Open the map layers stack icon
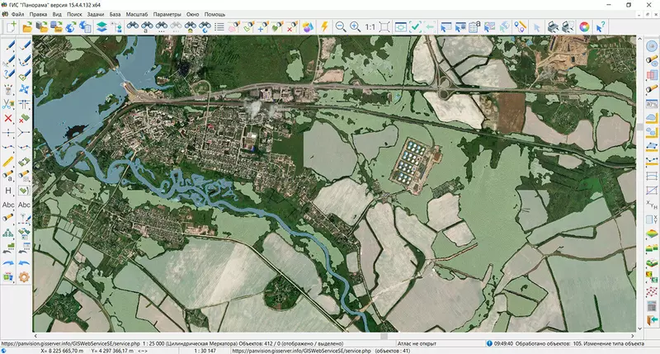 [101, 26]
